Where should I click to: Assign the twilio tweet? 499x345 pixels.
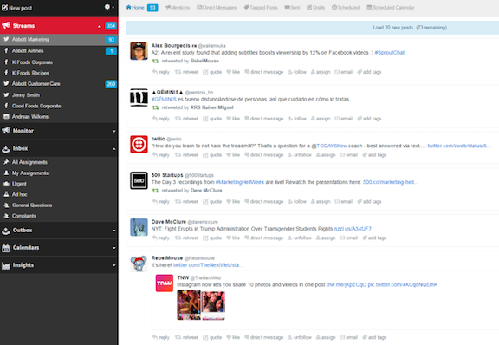coord(326,155)
